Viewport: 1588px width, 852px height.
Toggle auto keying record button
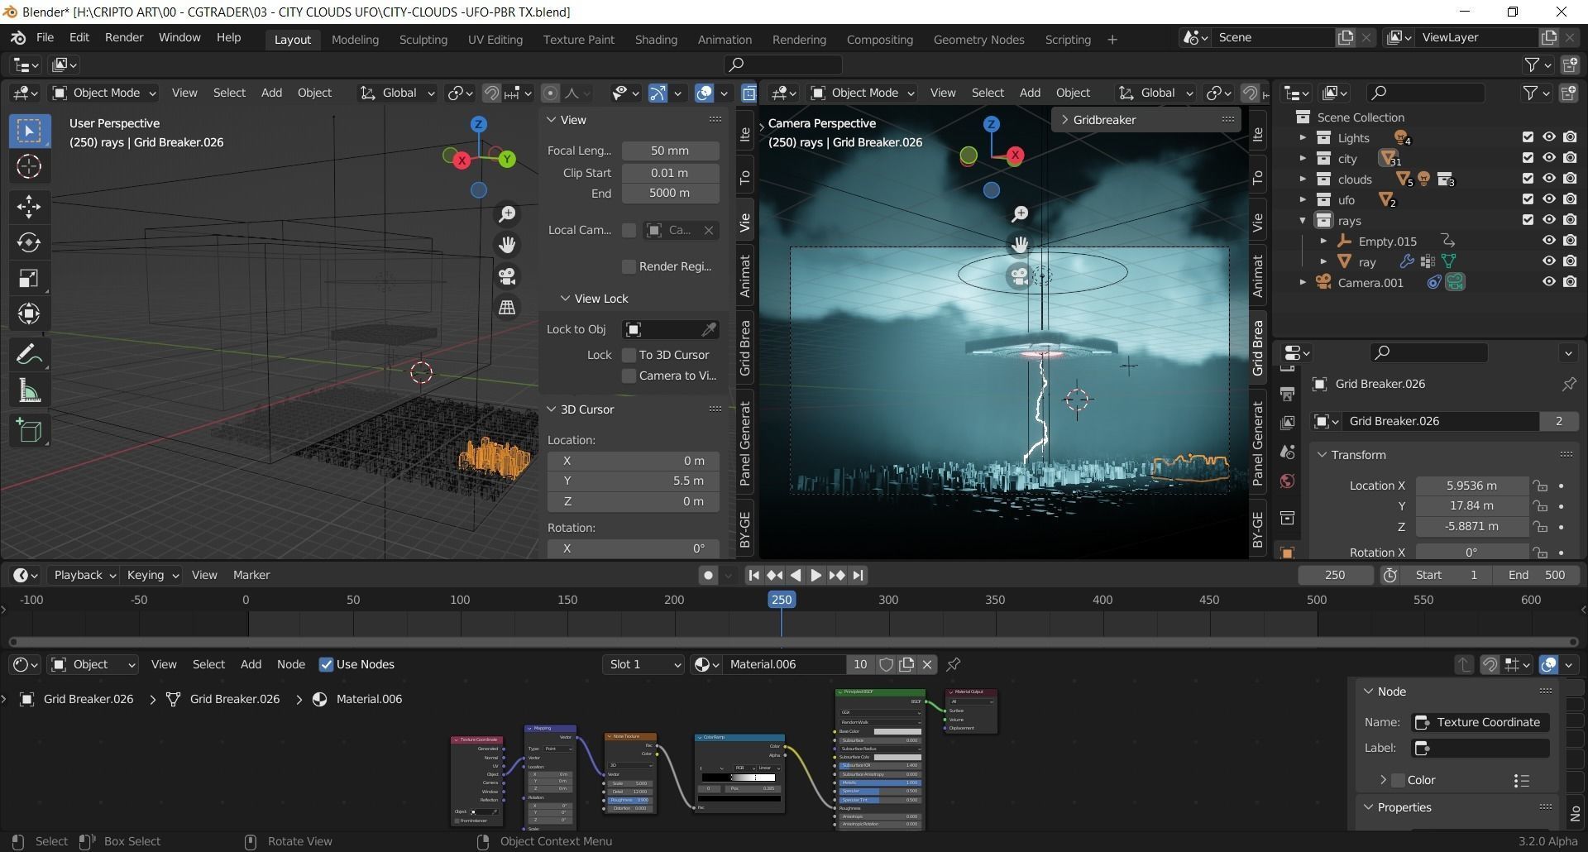708,575
